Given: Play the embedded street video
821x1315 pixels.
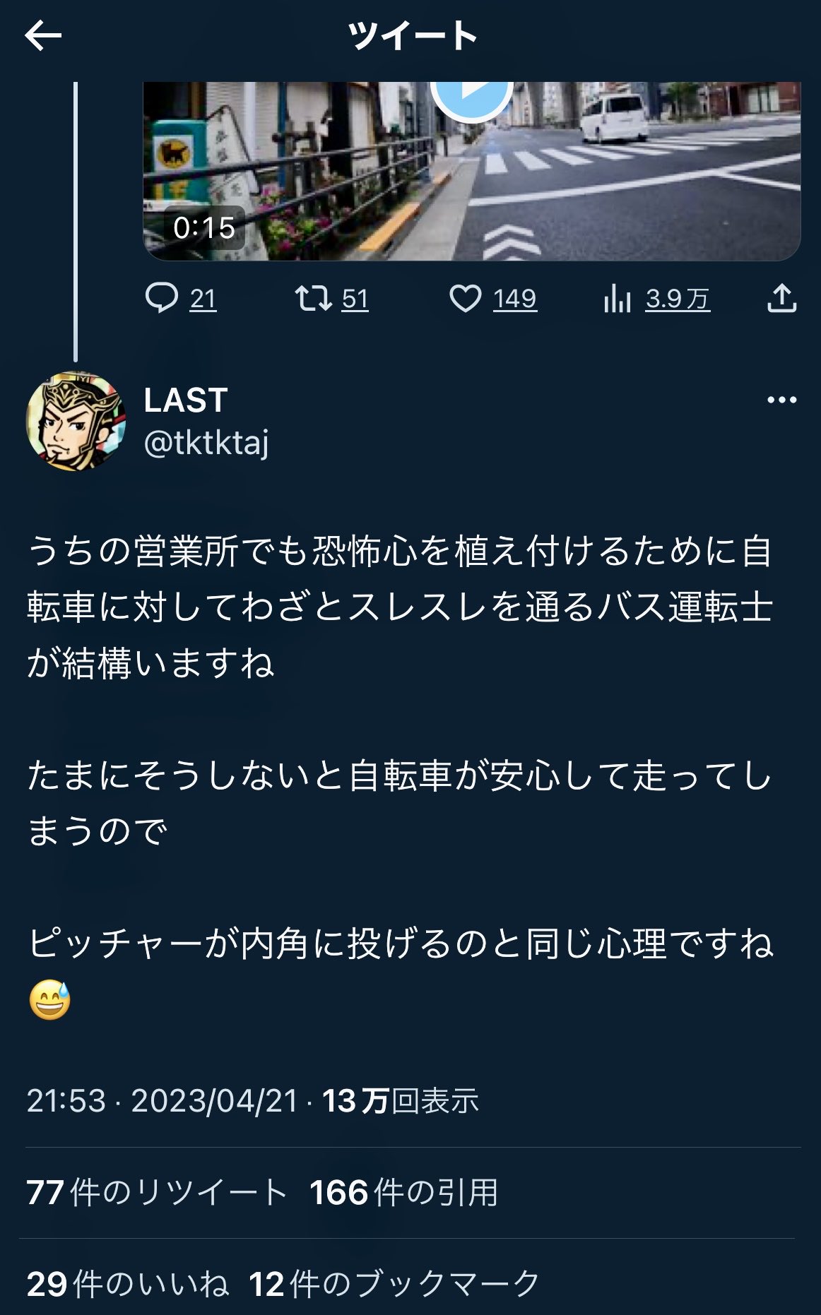Looking at the screenshot, I should click(471, 94).
